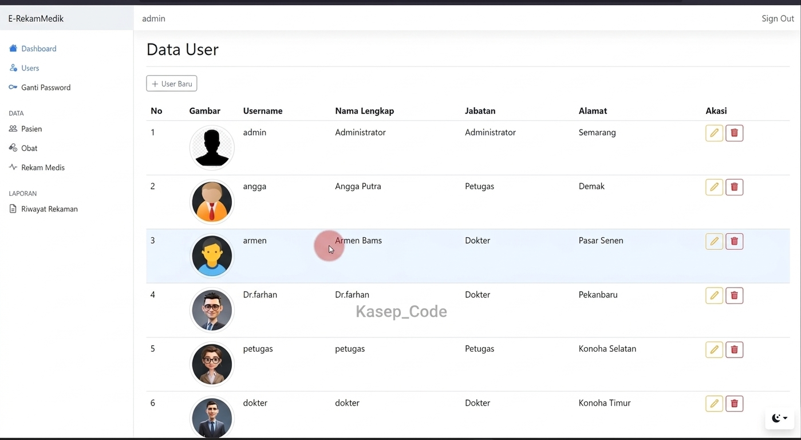The image size is (801, 440).
Task: Add a new user with User Baru
Action: [x=172, y=84]
